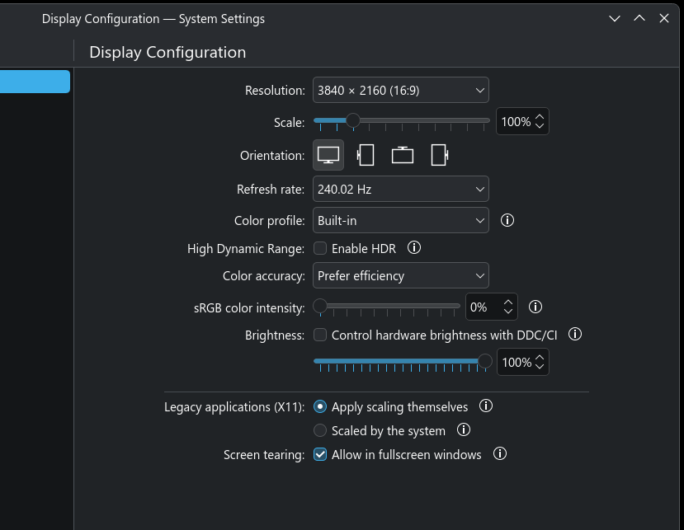684x530 pixels.
Task: Minimize the System Settings window
Action: point(615,19)
